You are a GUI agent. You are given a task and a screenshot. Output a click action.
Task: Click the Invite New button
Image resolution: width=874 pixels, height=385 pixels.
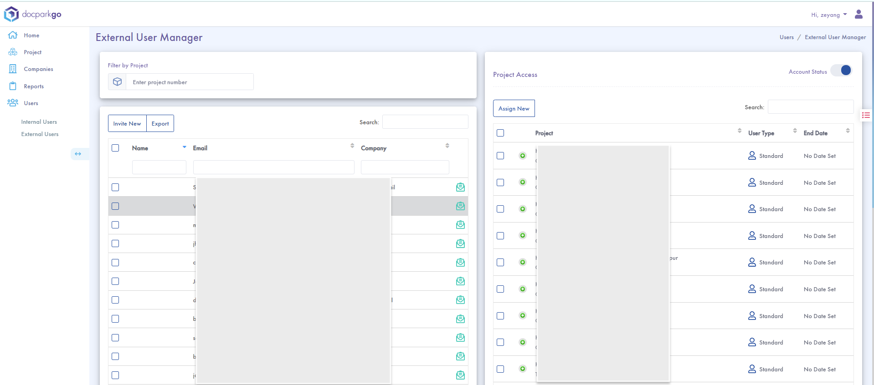(127, 123)
